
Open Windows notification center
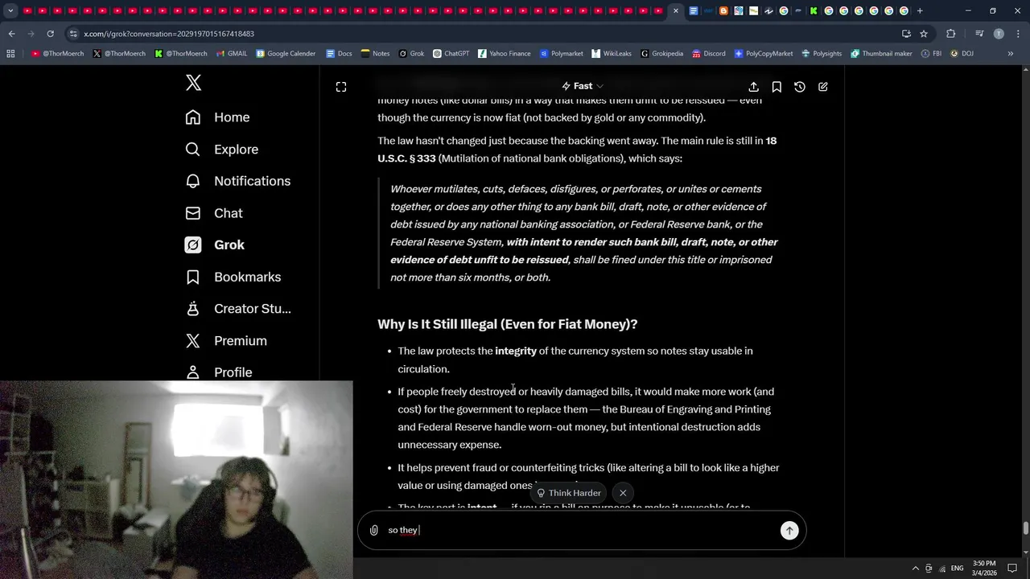(x=1012, y=569)
